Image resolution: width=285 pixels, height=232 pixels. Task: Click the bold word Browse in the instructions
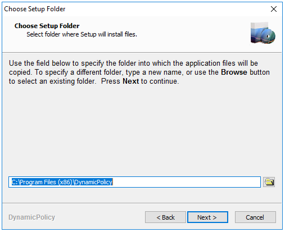click(x=234, y=72)
